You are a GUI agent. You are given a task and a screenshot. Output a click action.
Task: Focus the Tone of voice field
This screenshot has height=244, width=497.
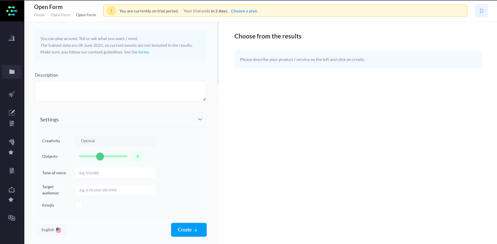[x=115, y=173]
